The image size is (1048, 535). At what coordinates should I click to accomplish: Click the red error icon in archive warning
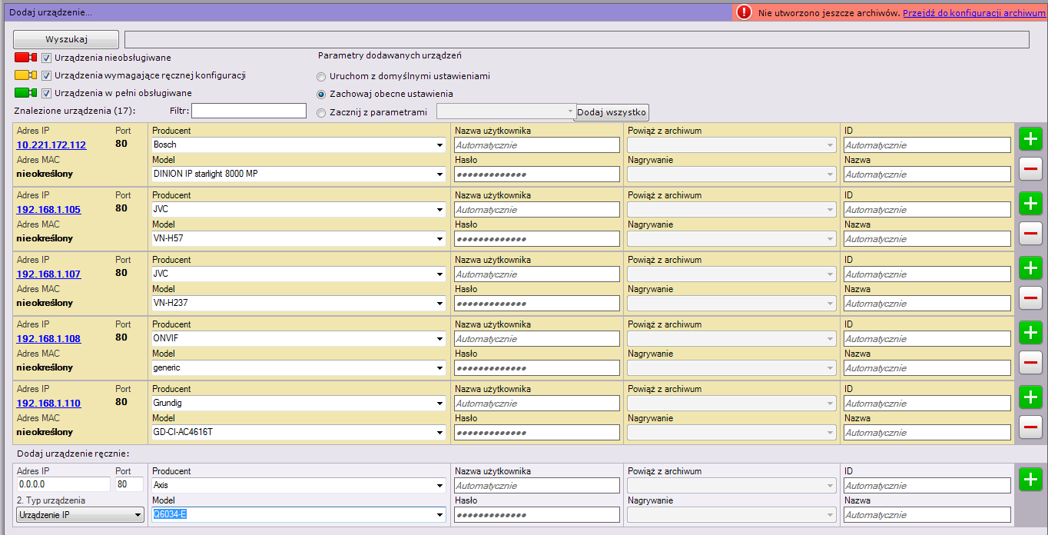tap(744, 12)
